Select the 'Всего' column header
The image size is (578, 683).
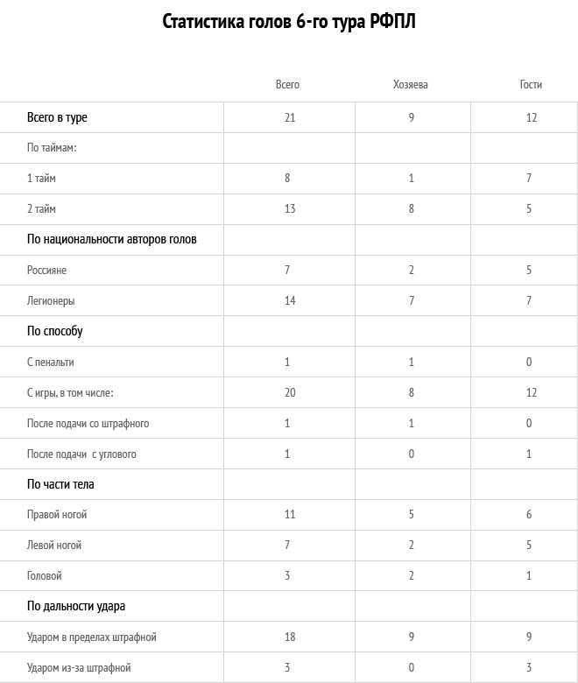point(287,85)
